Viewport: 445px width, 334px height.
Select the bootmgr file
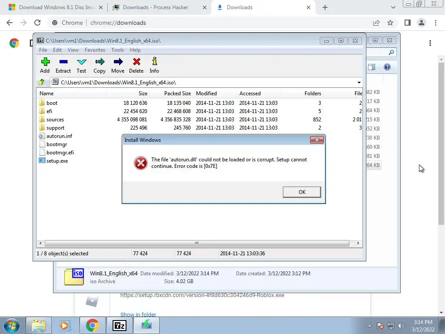(57, 144)
